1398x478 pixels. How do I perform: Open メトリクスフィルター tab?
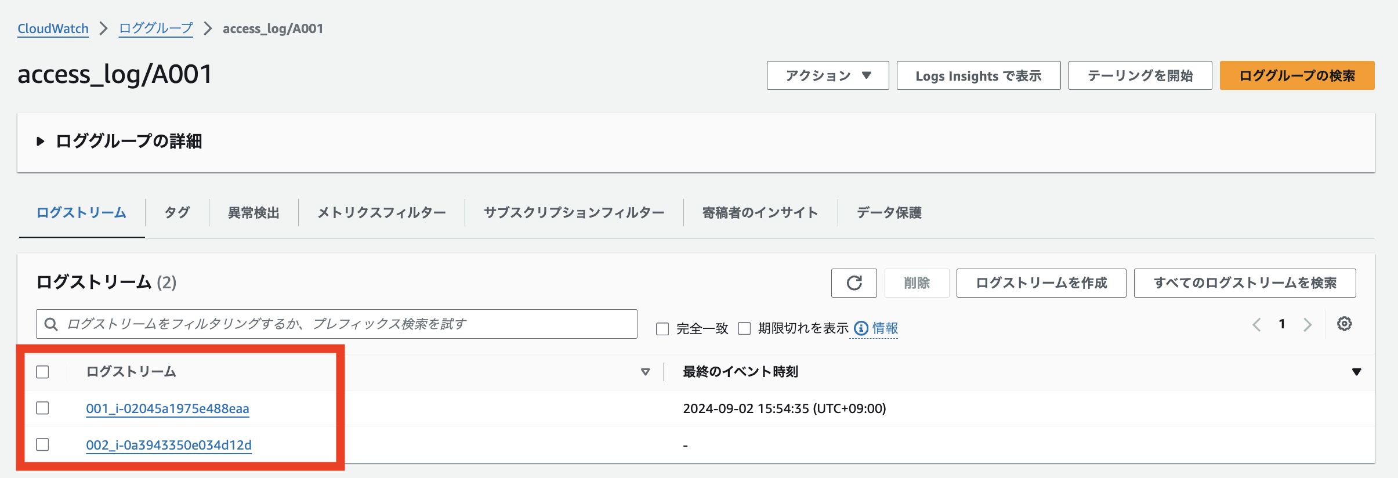pos(382,213)
